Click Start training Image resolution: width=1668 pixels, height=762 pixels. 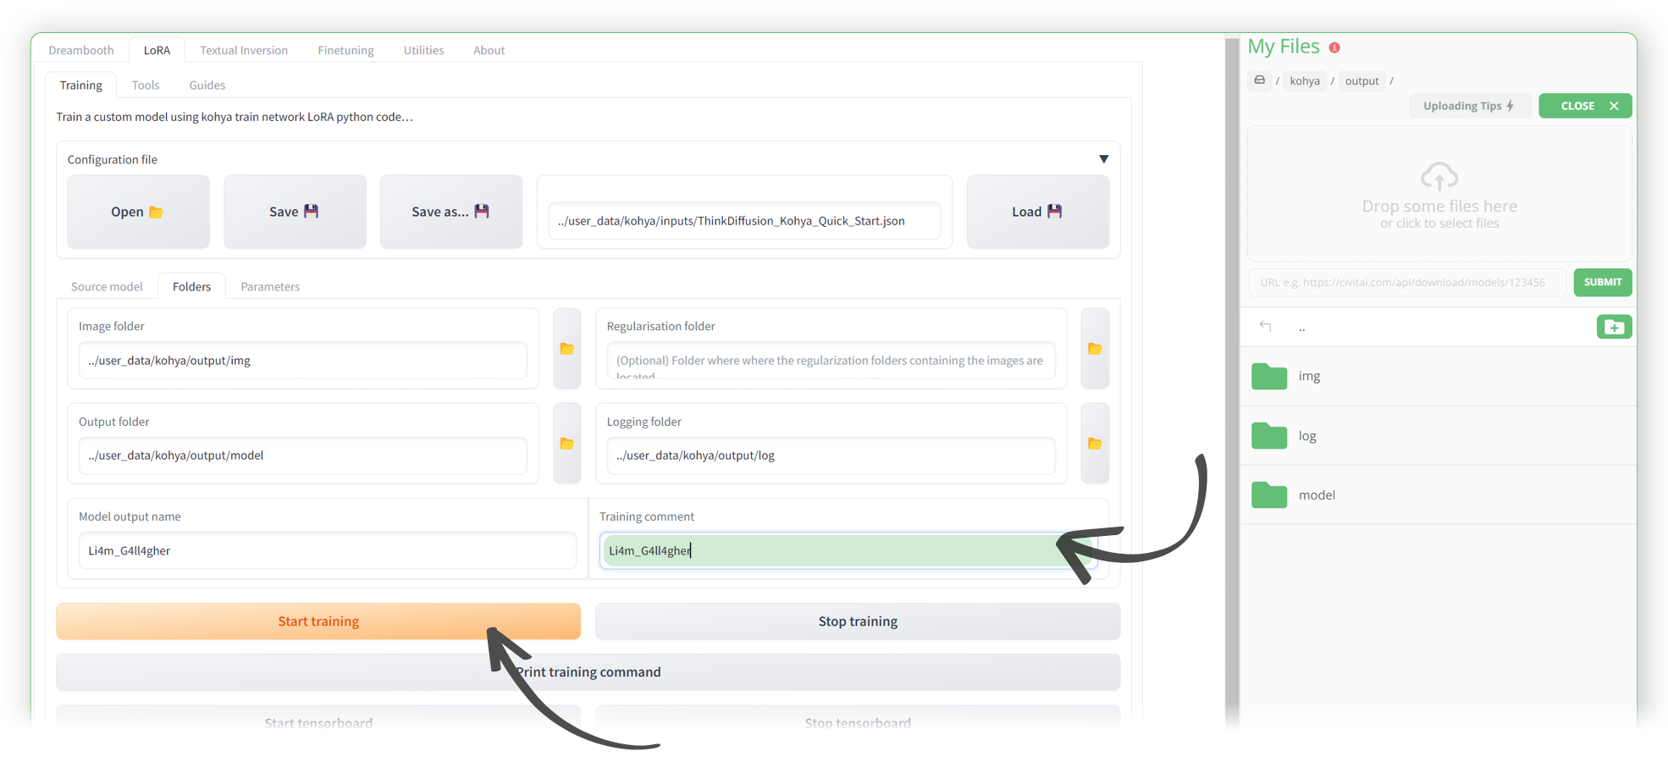pos(318,621)
